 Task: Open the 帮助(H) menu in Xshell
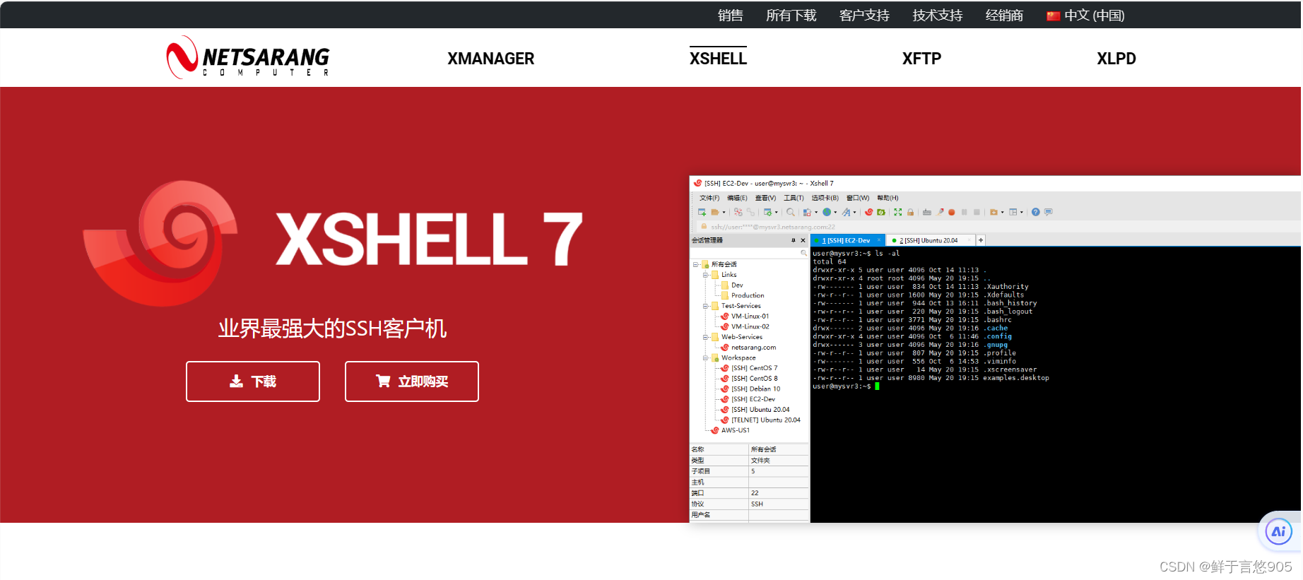pyautogui.click(x=888, y=198)
